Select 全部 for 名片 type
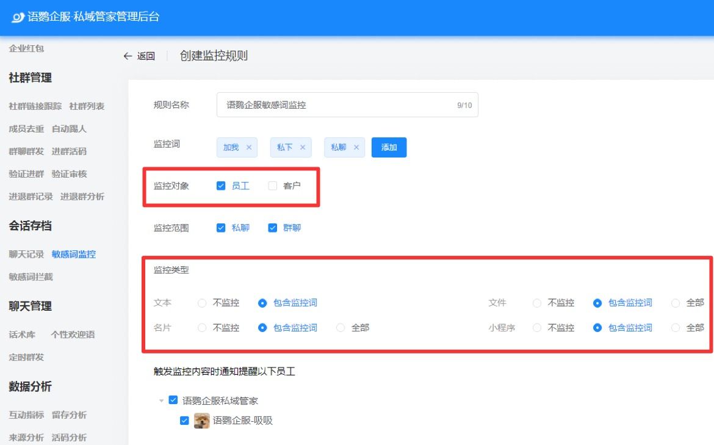Screen dimensions: 714x445 click(341, 328)
